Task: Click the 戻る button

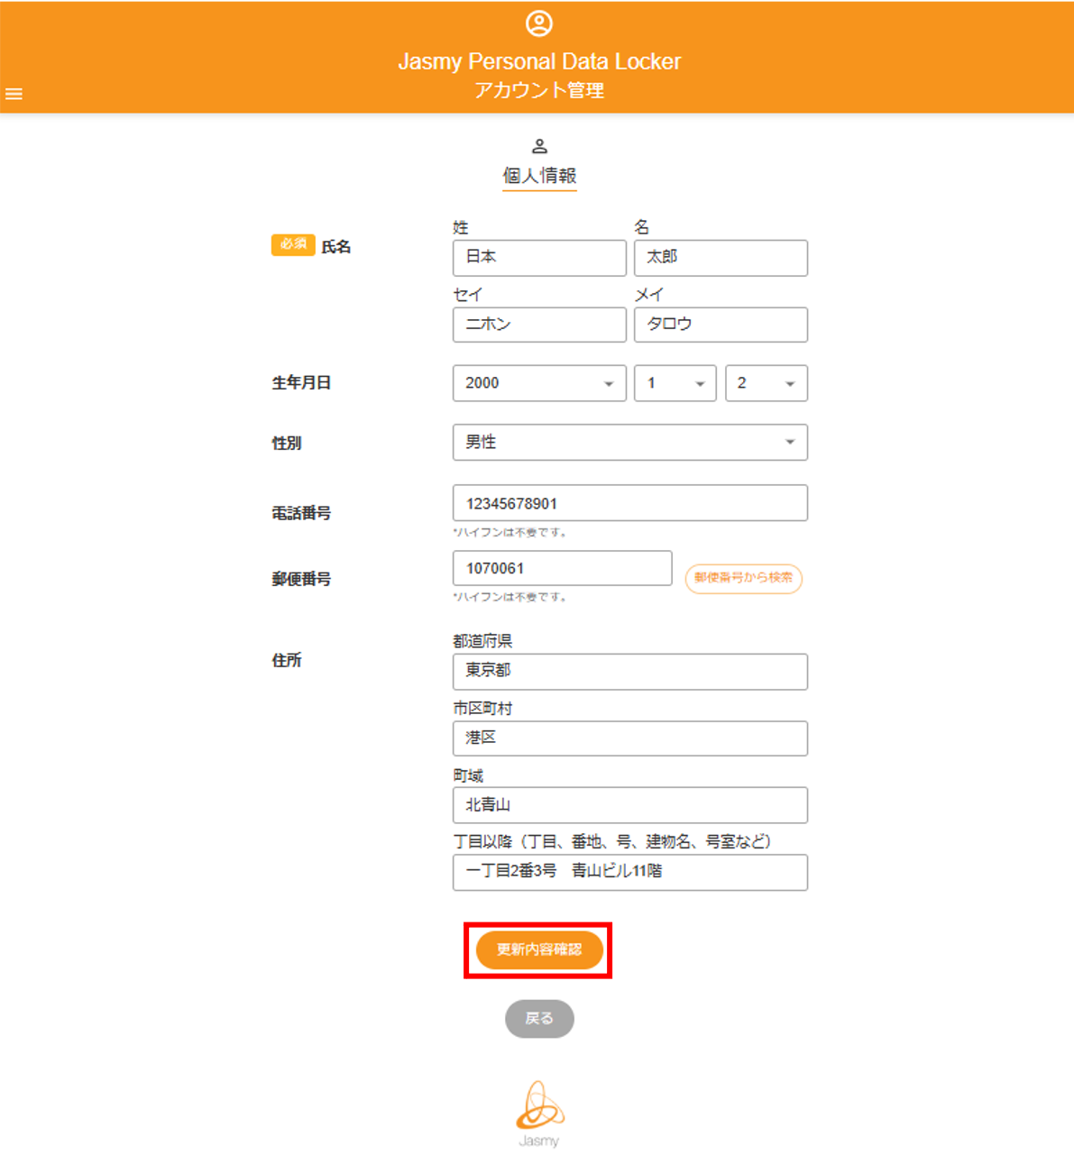Action: point(539,1019)
